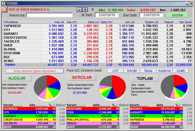Click red AKYATIRIM row in sellers list
Image resolution: width=195 pixels, height=131 pixels.
(93, 109)
